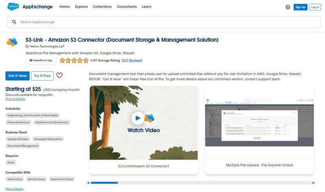Click the carousel scrollbar thumb
The height and width of the screenshot is (192, 325).
(x=104, y=183)
